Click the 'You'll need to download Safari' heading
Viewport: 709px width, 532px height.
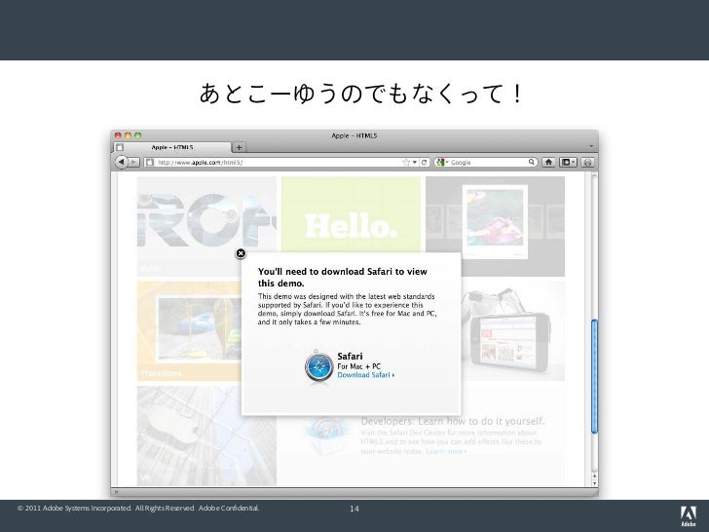point(342,278)
